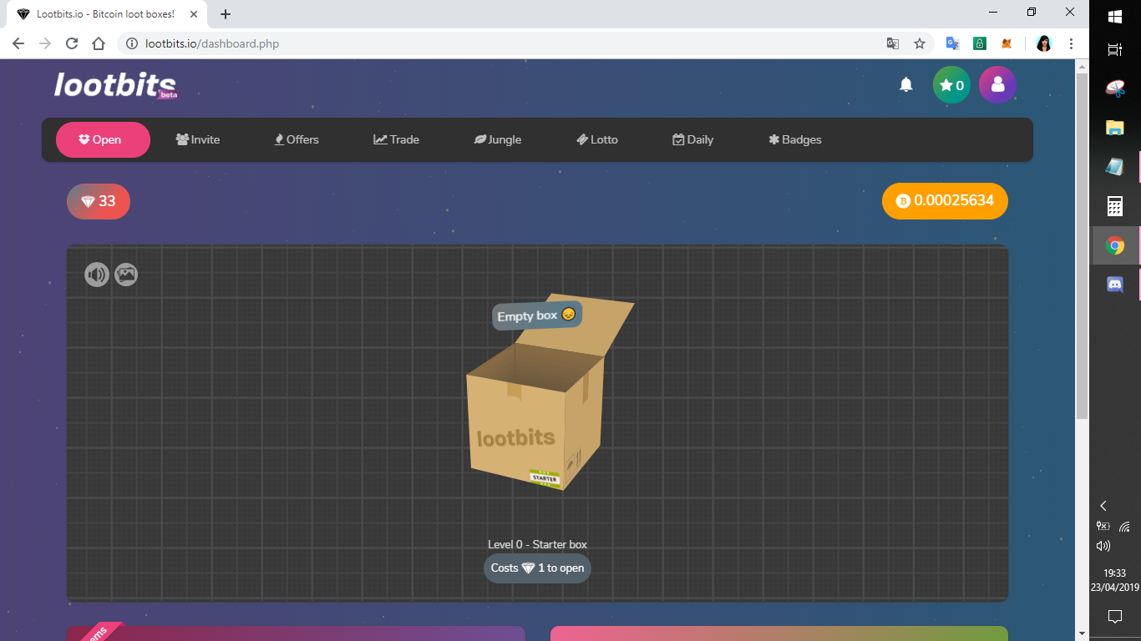Image resolution: width=1141 pixels, height=641 pixels.
Task: Open the user profile avatar menu
Action: click(x=997, y=85)
